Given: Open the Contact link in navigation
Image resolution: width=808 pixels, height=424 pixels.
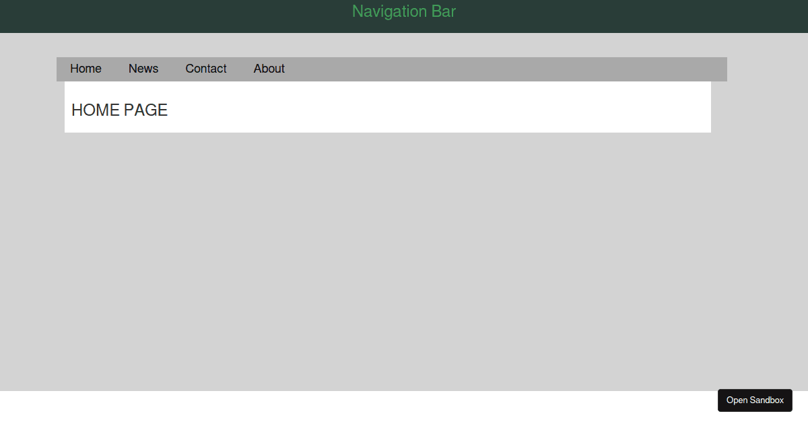Looking at the screenshot, I should click(x=206, y=69).
